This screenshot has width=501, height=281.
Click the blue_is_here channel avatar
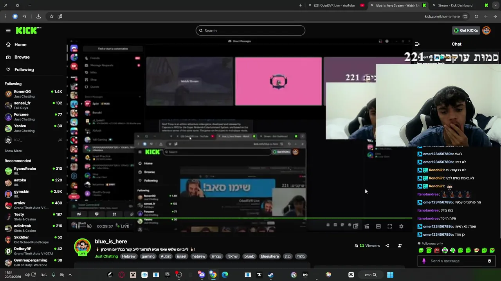(x=82, y=247)
